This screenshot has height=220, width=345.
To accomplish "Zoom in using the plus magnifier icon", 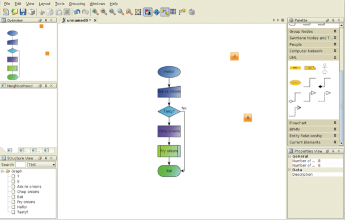I will click(x=95, y=12).
